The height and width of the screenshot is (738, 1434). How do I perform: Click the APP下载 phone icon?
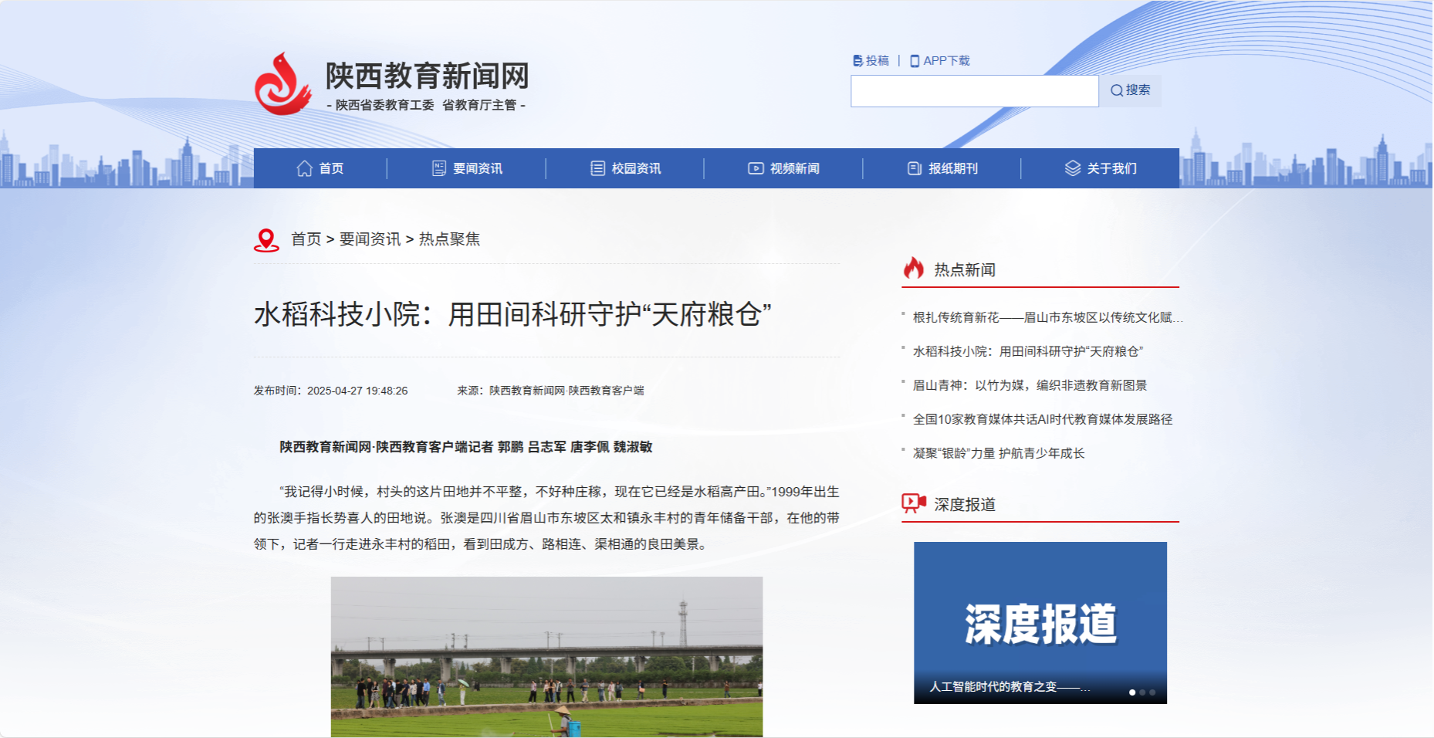915,61
